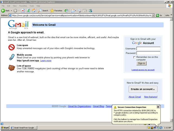Screen dimensions: 174x131
Task: Click the Edit page toolbar icon
Action: point(85,11)
